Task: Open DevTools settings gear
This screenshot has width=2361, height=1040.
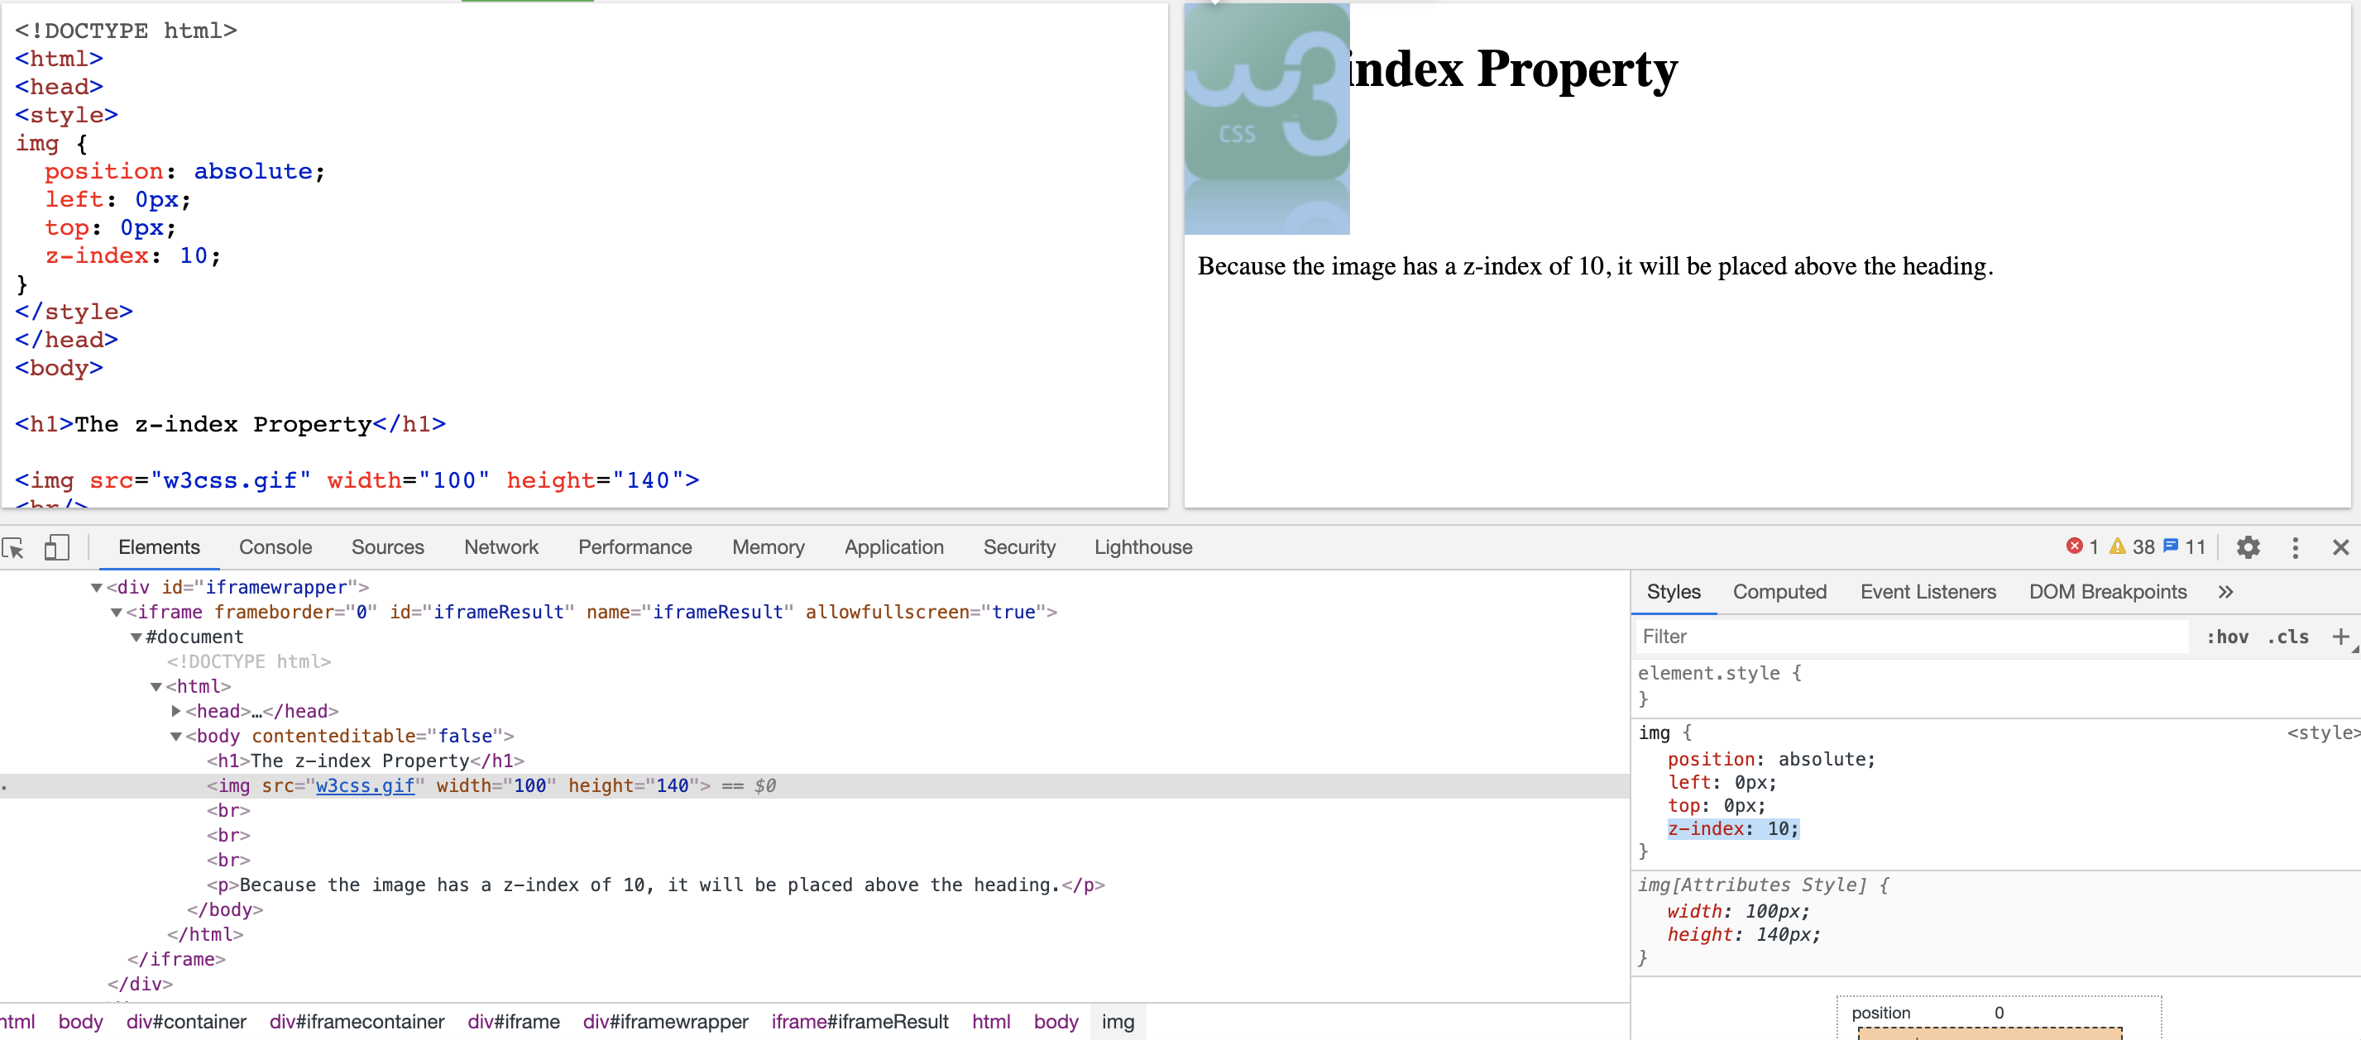Action: (2248, 548)
